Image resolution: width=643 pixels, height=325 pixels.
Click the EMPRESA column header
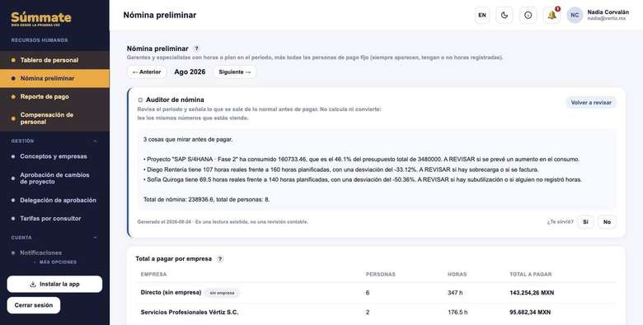coord(153,274)
